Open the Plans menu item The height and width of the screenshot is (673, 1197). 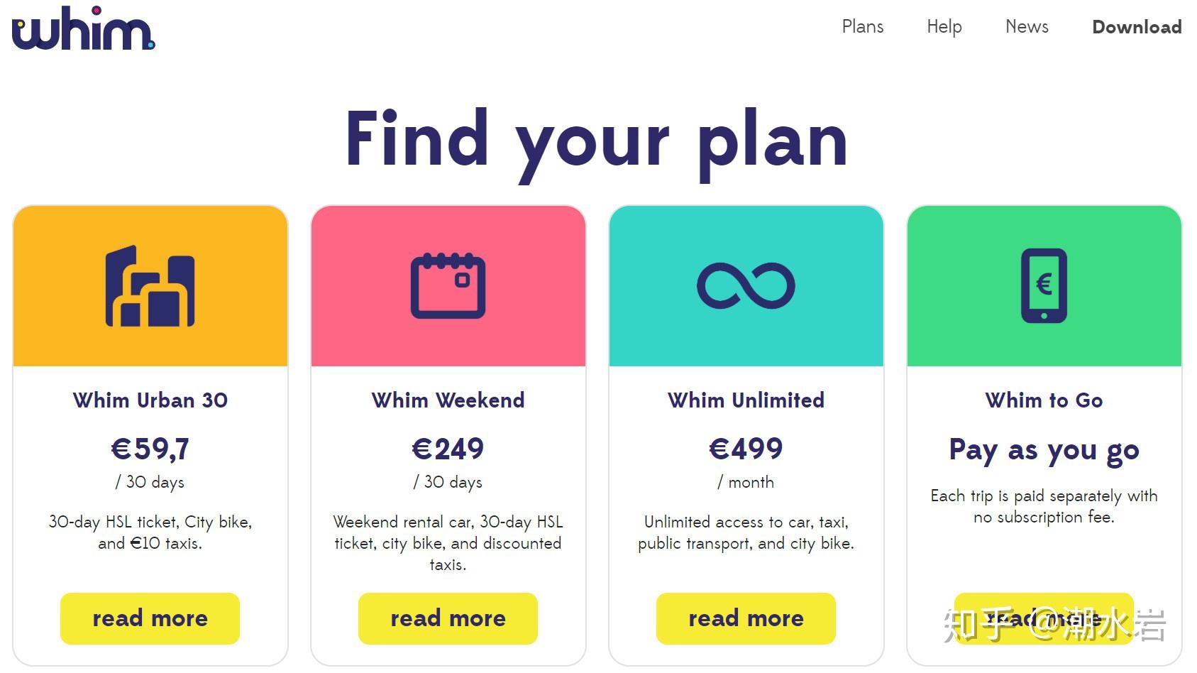[x=862, y=27]
